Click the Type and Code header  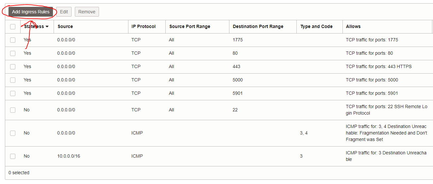(316, 26)
